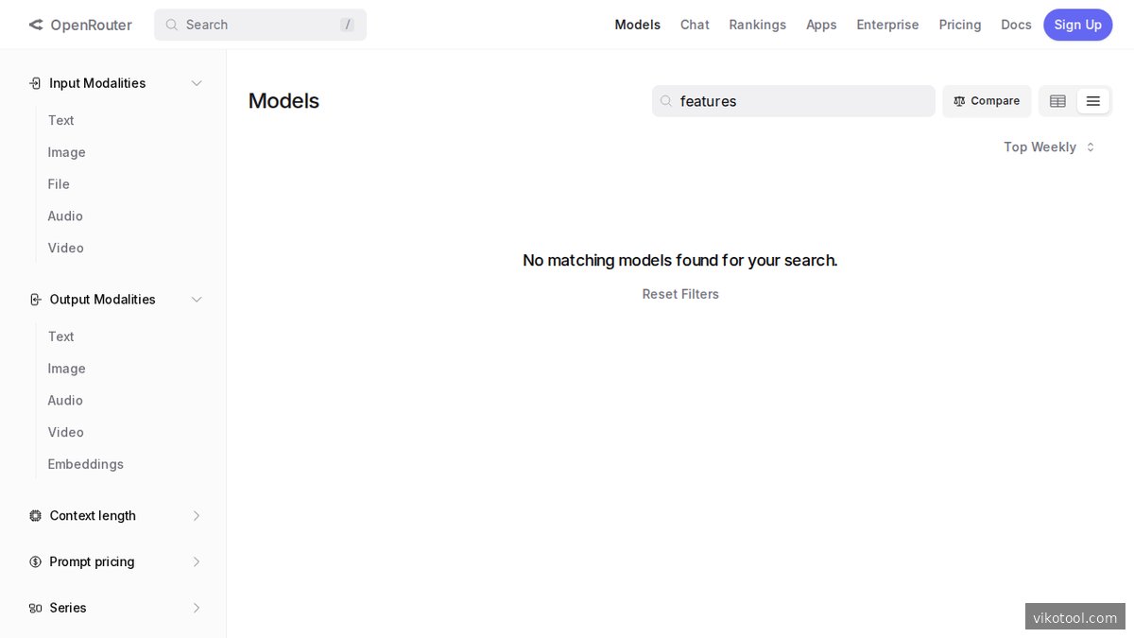Click the Sign Up button
Image resolution: width=1134 pixels, height=638 pixels.
1077,25
